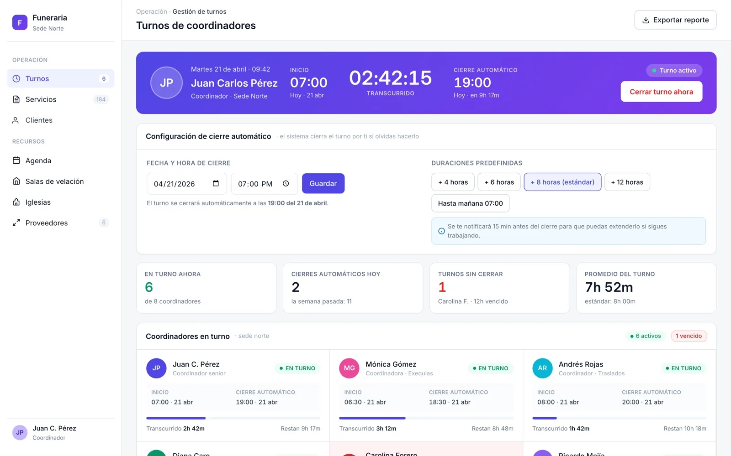Click the Restan 10h 18m text
Viewport: 731px width, 456px height.
(x=685, y=429)
